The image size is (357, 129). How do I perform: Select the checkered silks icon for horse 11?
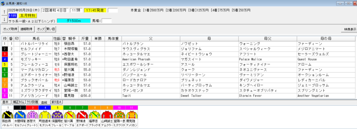pyautogui.click(x=131, y=114)
